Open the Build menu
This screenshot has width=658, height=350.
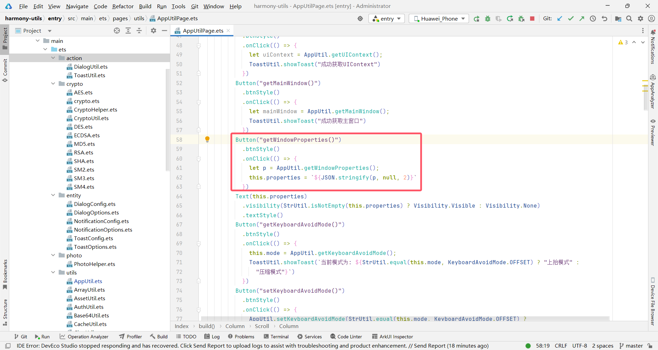click(x=145, y=6)
